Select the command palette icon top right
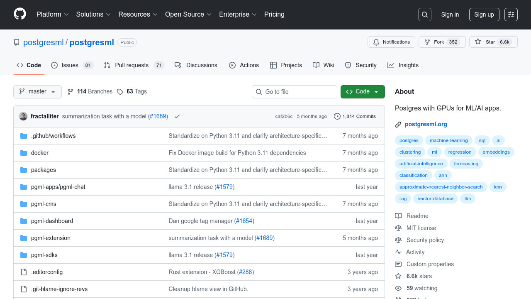The width and height of the screenshot is (531, 299). 511,14
